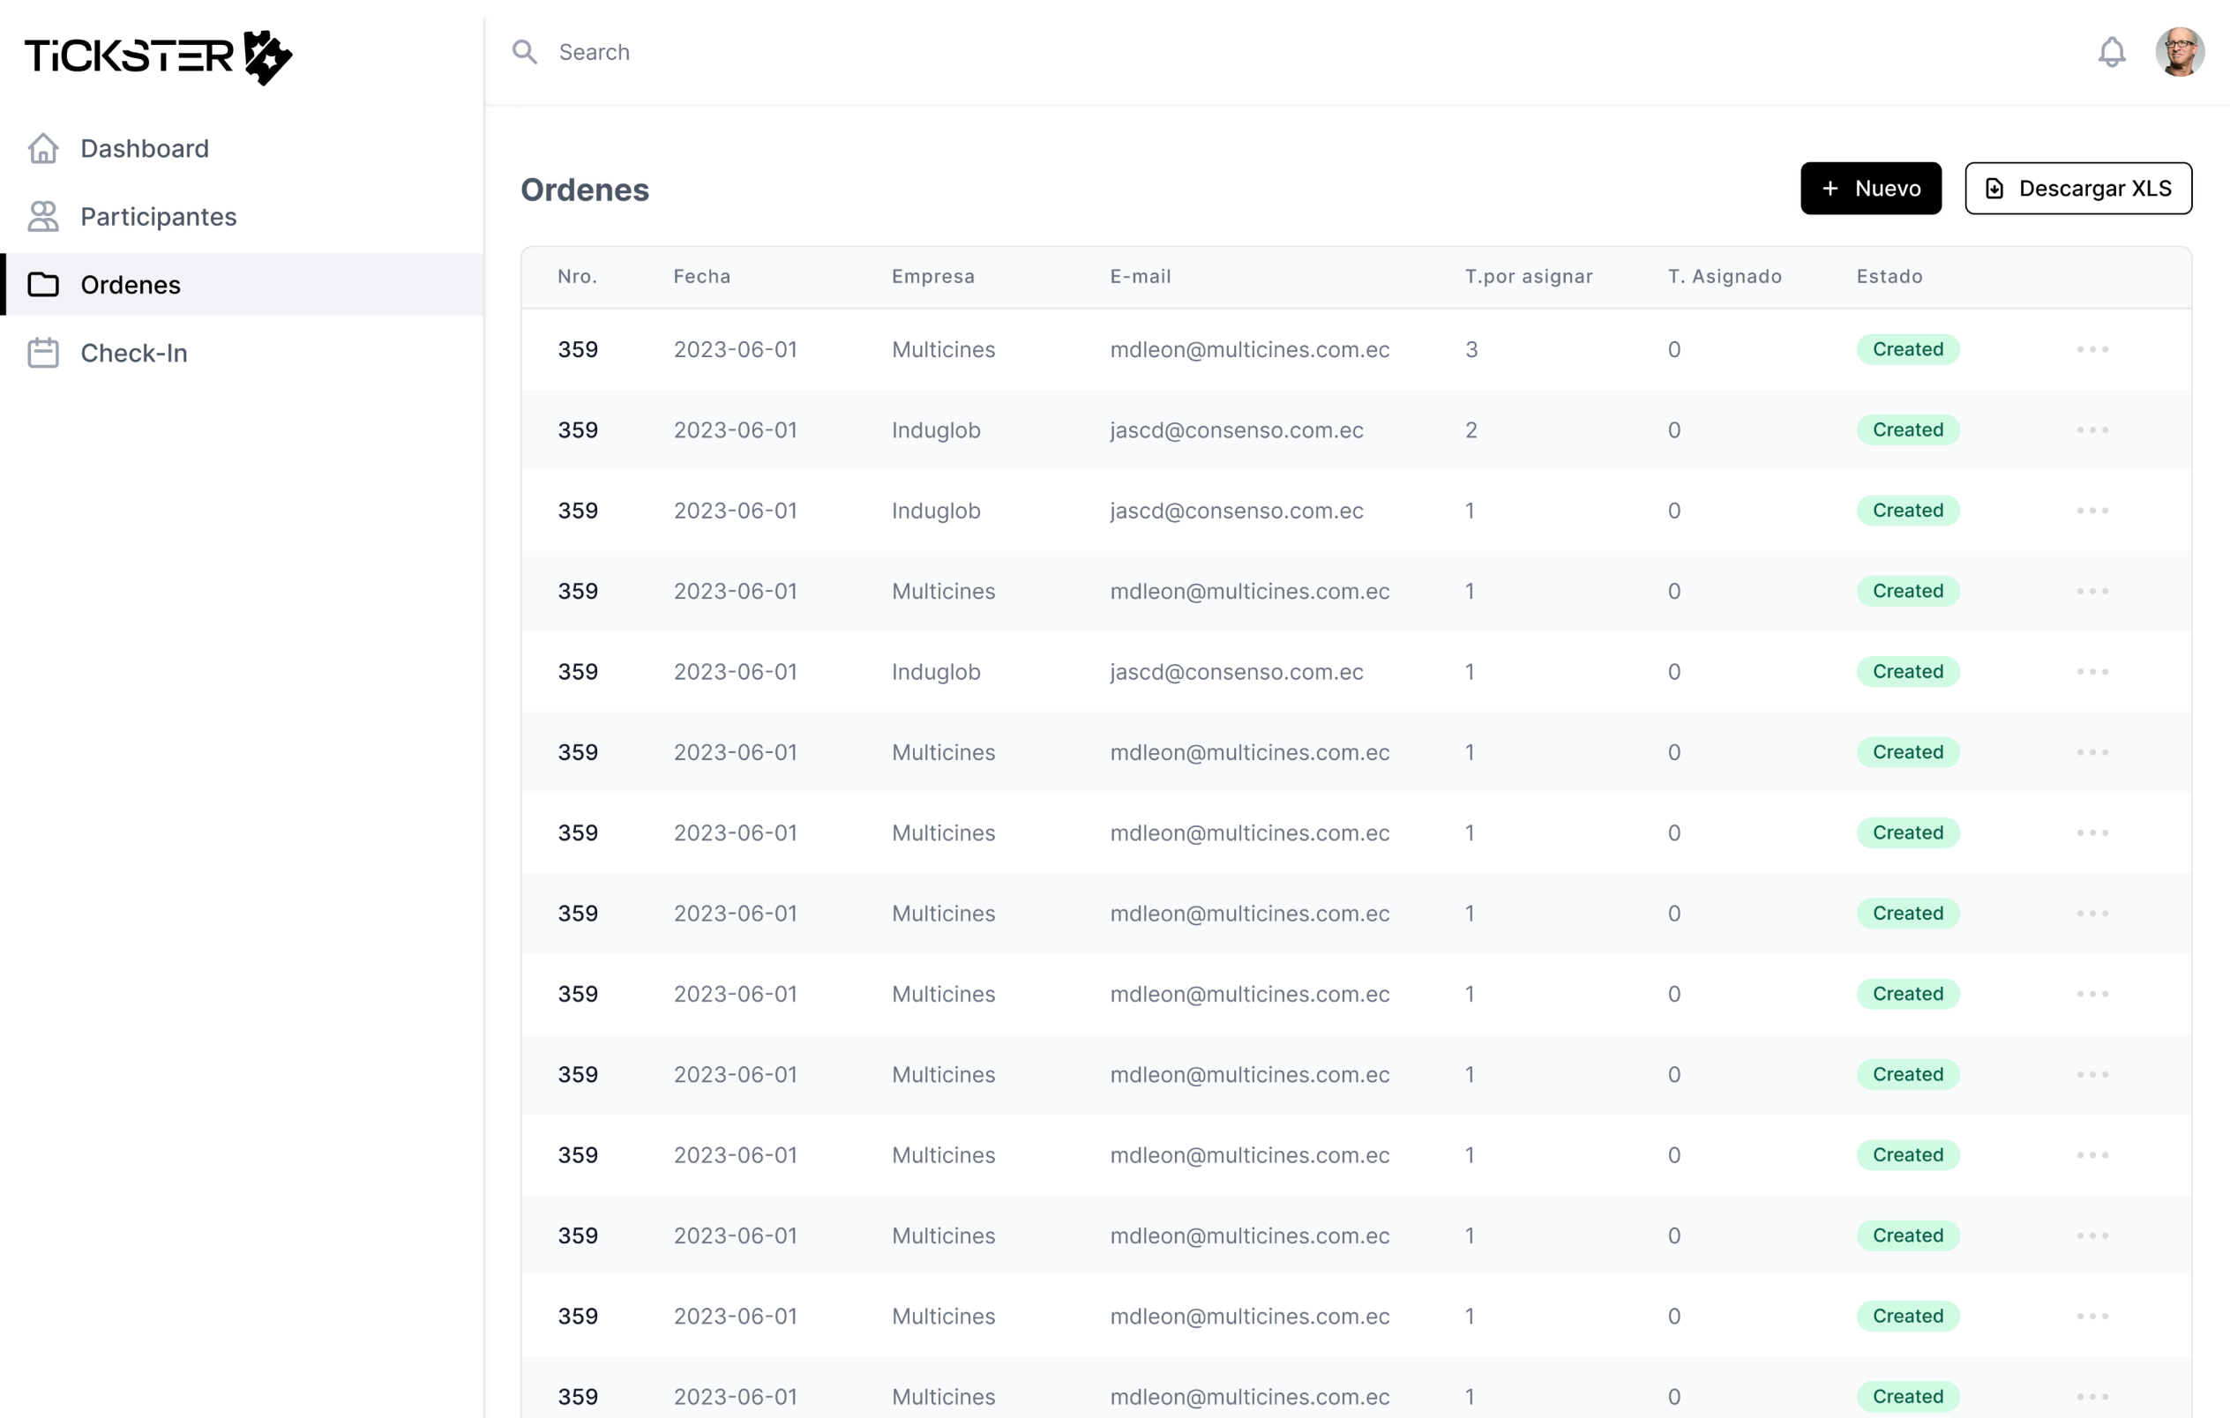Click the Estado column header
This screenshot has height=1418, width=2230.
(x=1890, y=277)
